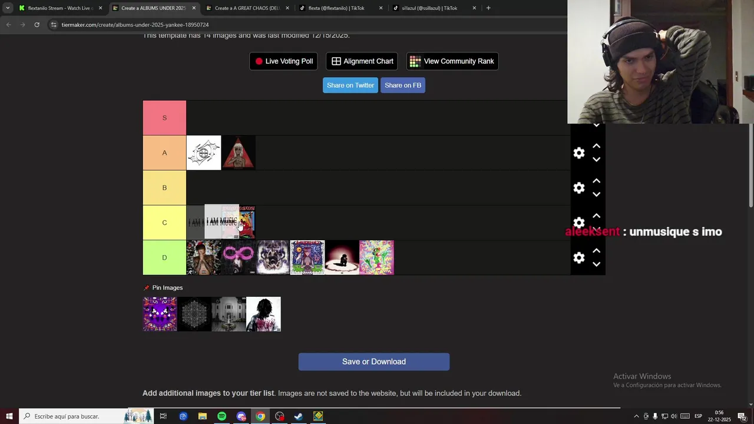The image size is (754, 424).
Task: Select the purple-green cartoon album in tier D
Action: [x=307, y=257]
